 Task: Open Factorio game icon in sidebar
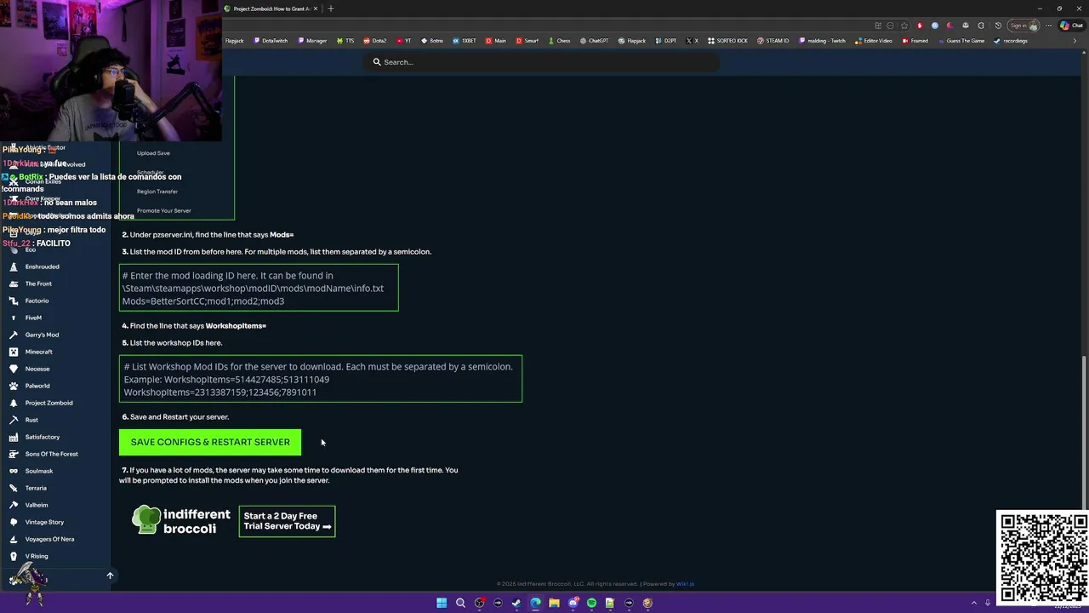click(14, 301)
